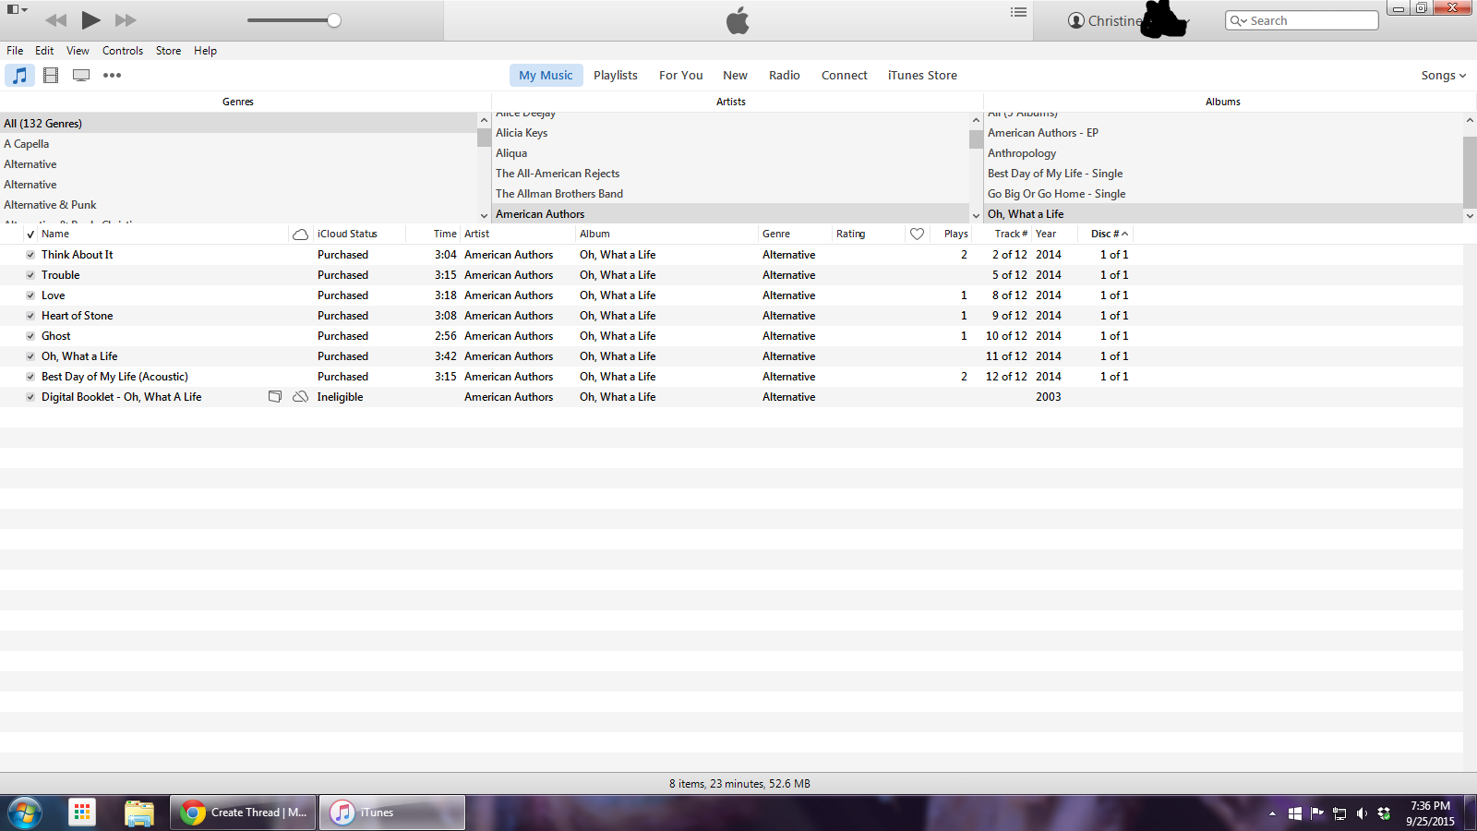Open the View menu
1477x831 pixels.
(78, 51)
